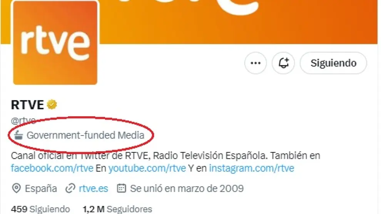
Task: Click the @rtve handle text
Action: click(x=23, y=120)
